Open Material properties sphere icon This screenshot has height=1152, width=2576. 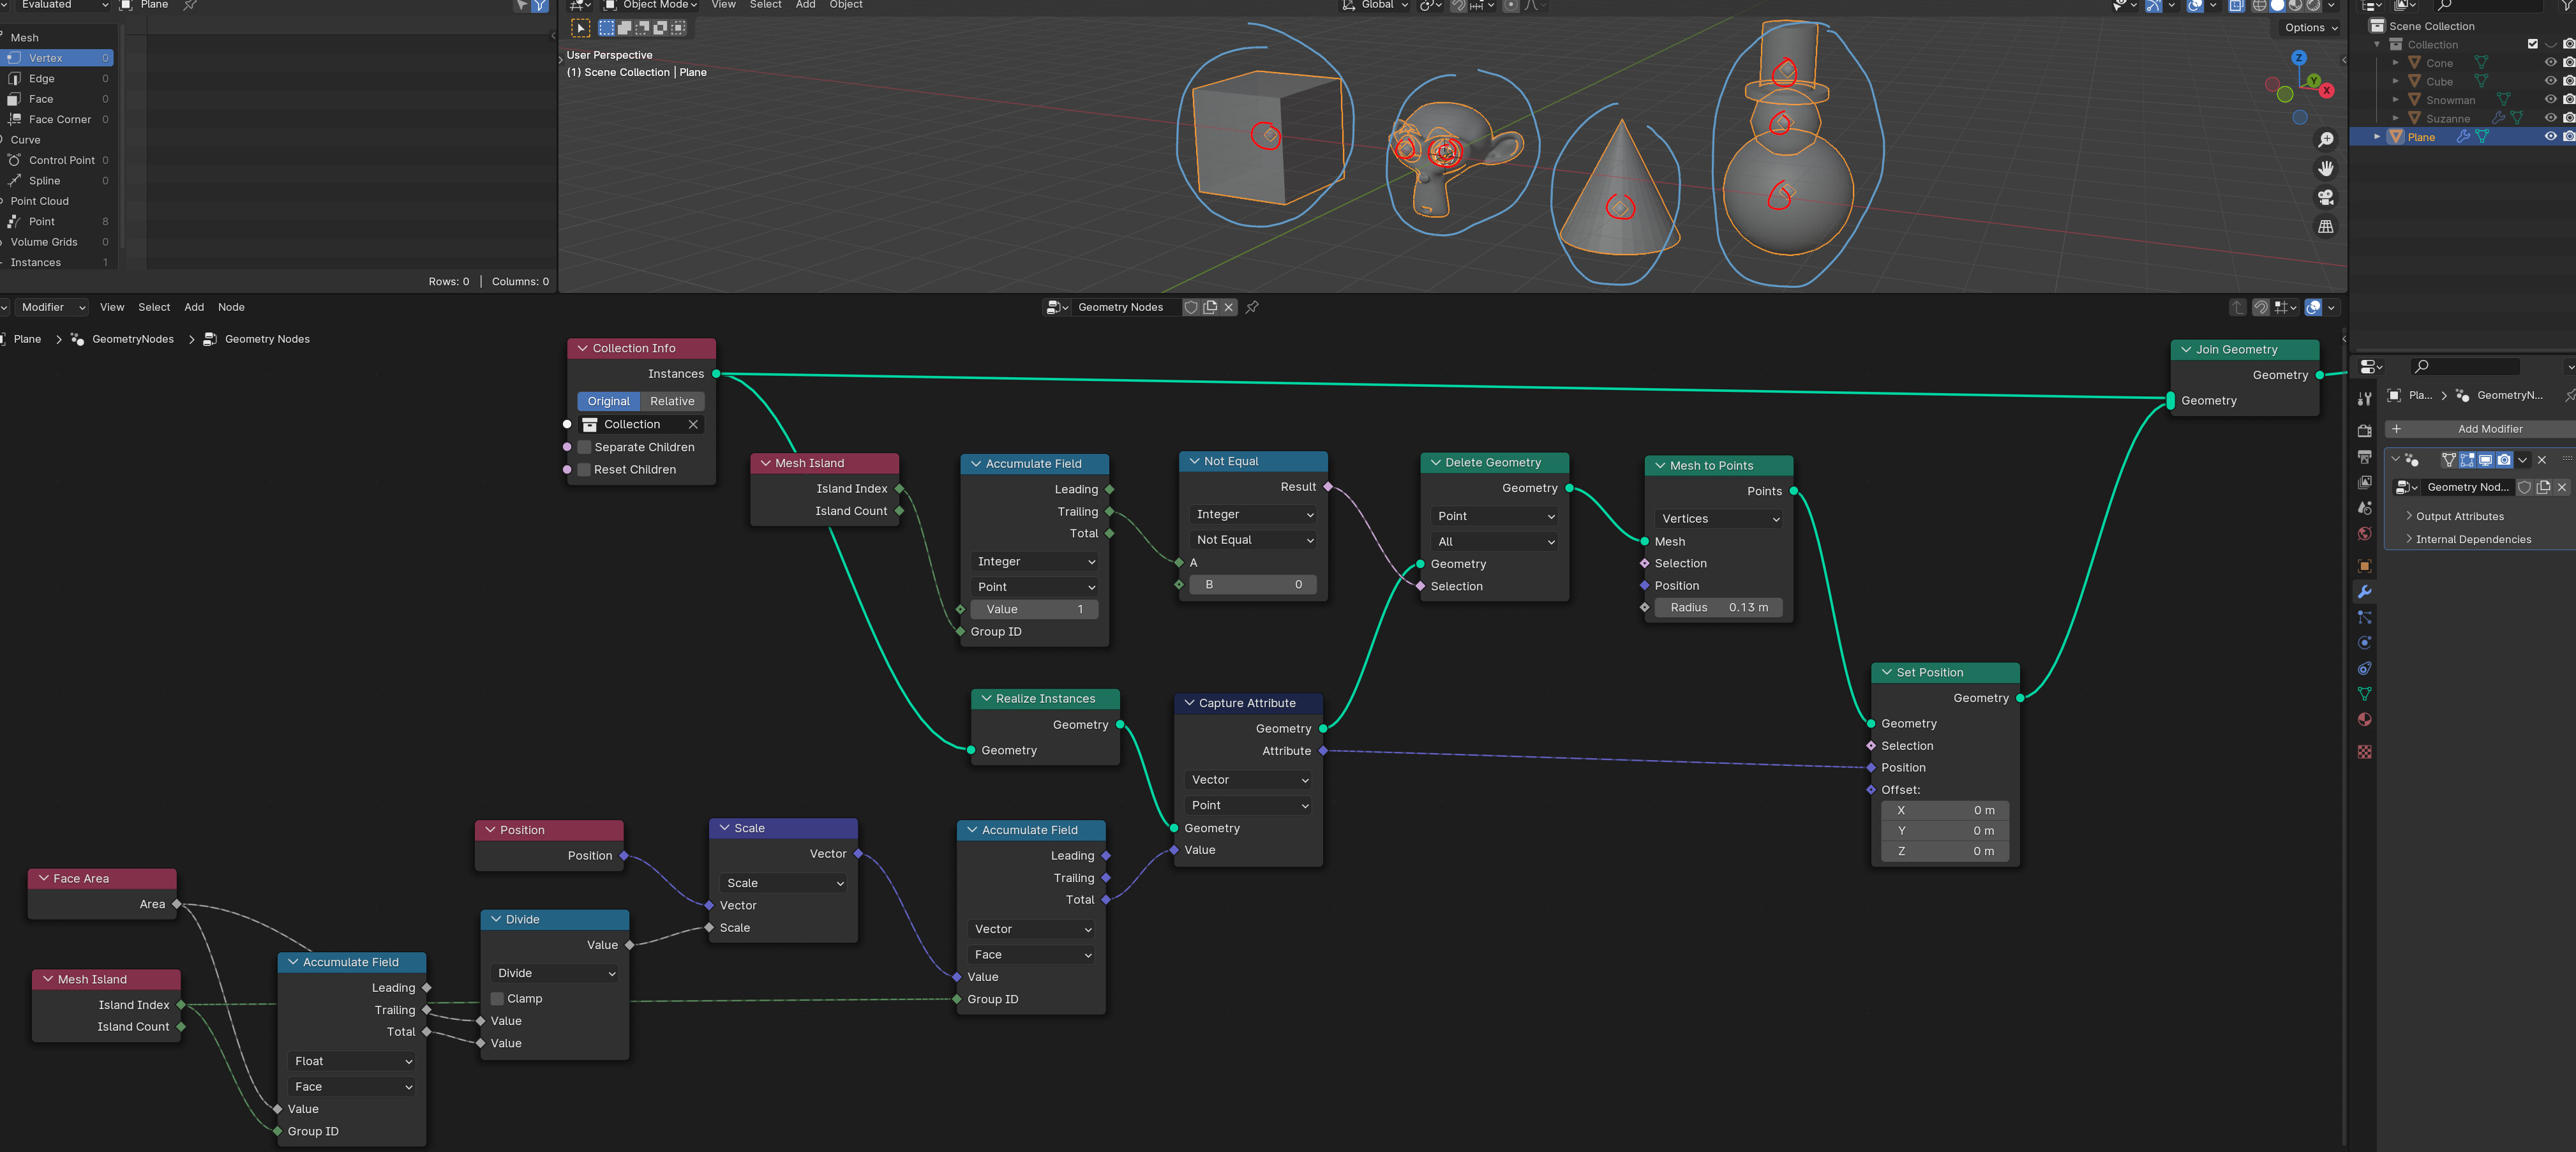coord(2365,719)
